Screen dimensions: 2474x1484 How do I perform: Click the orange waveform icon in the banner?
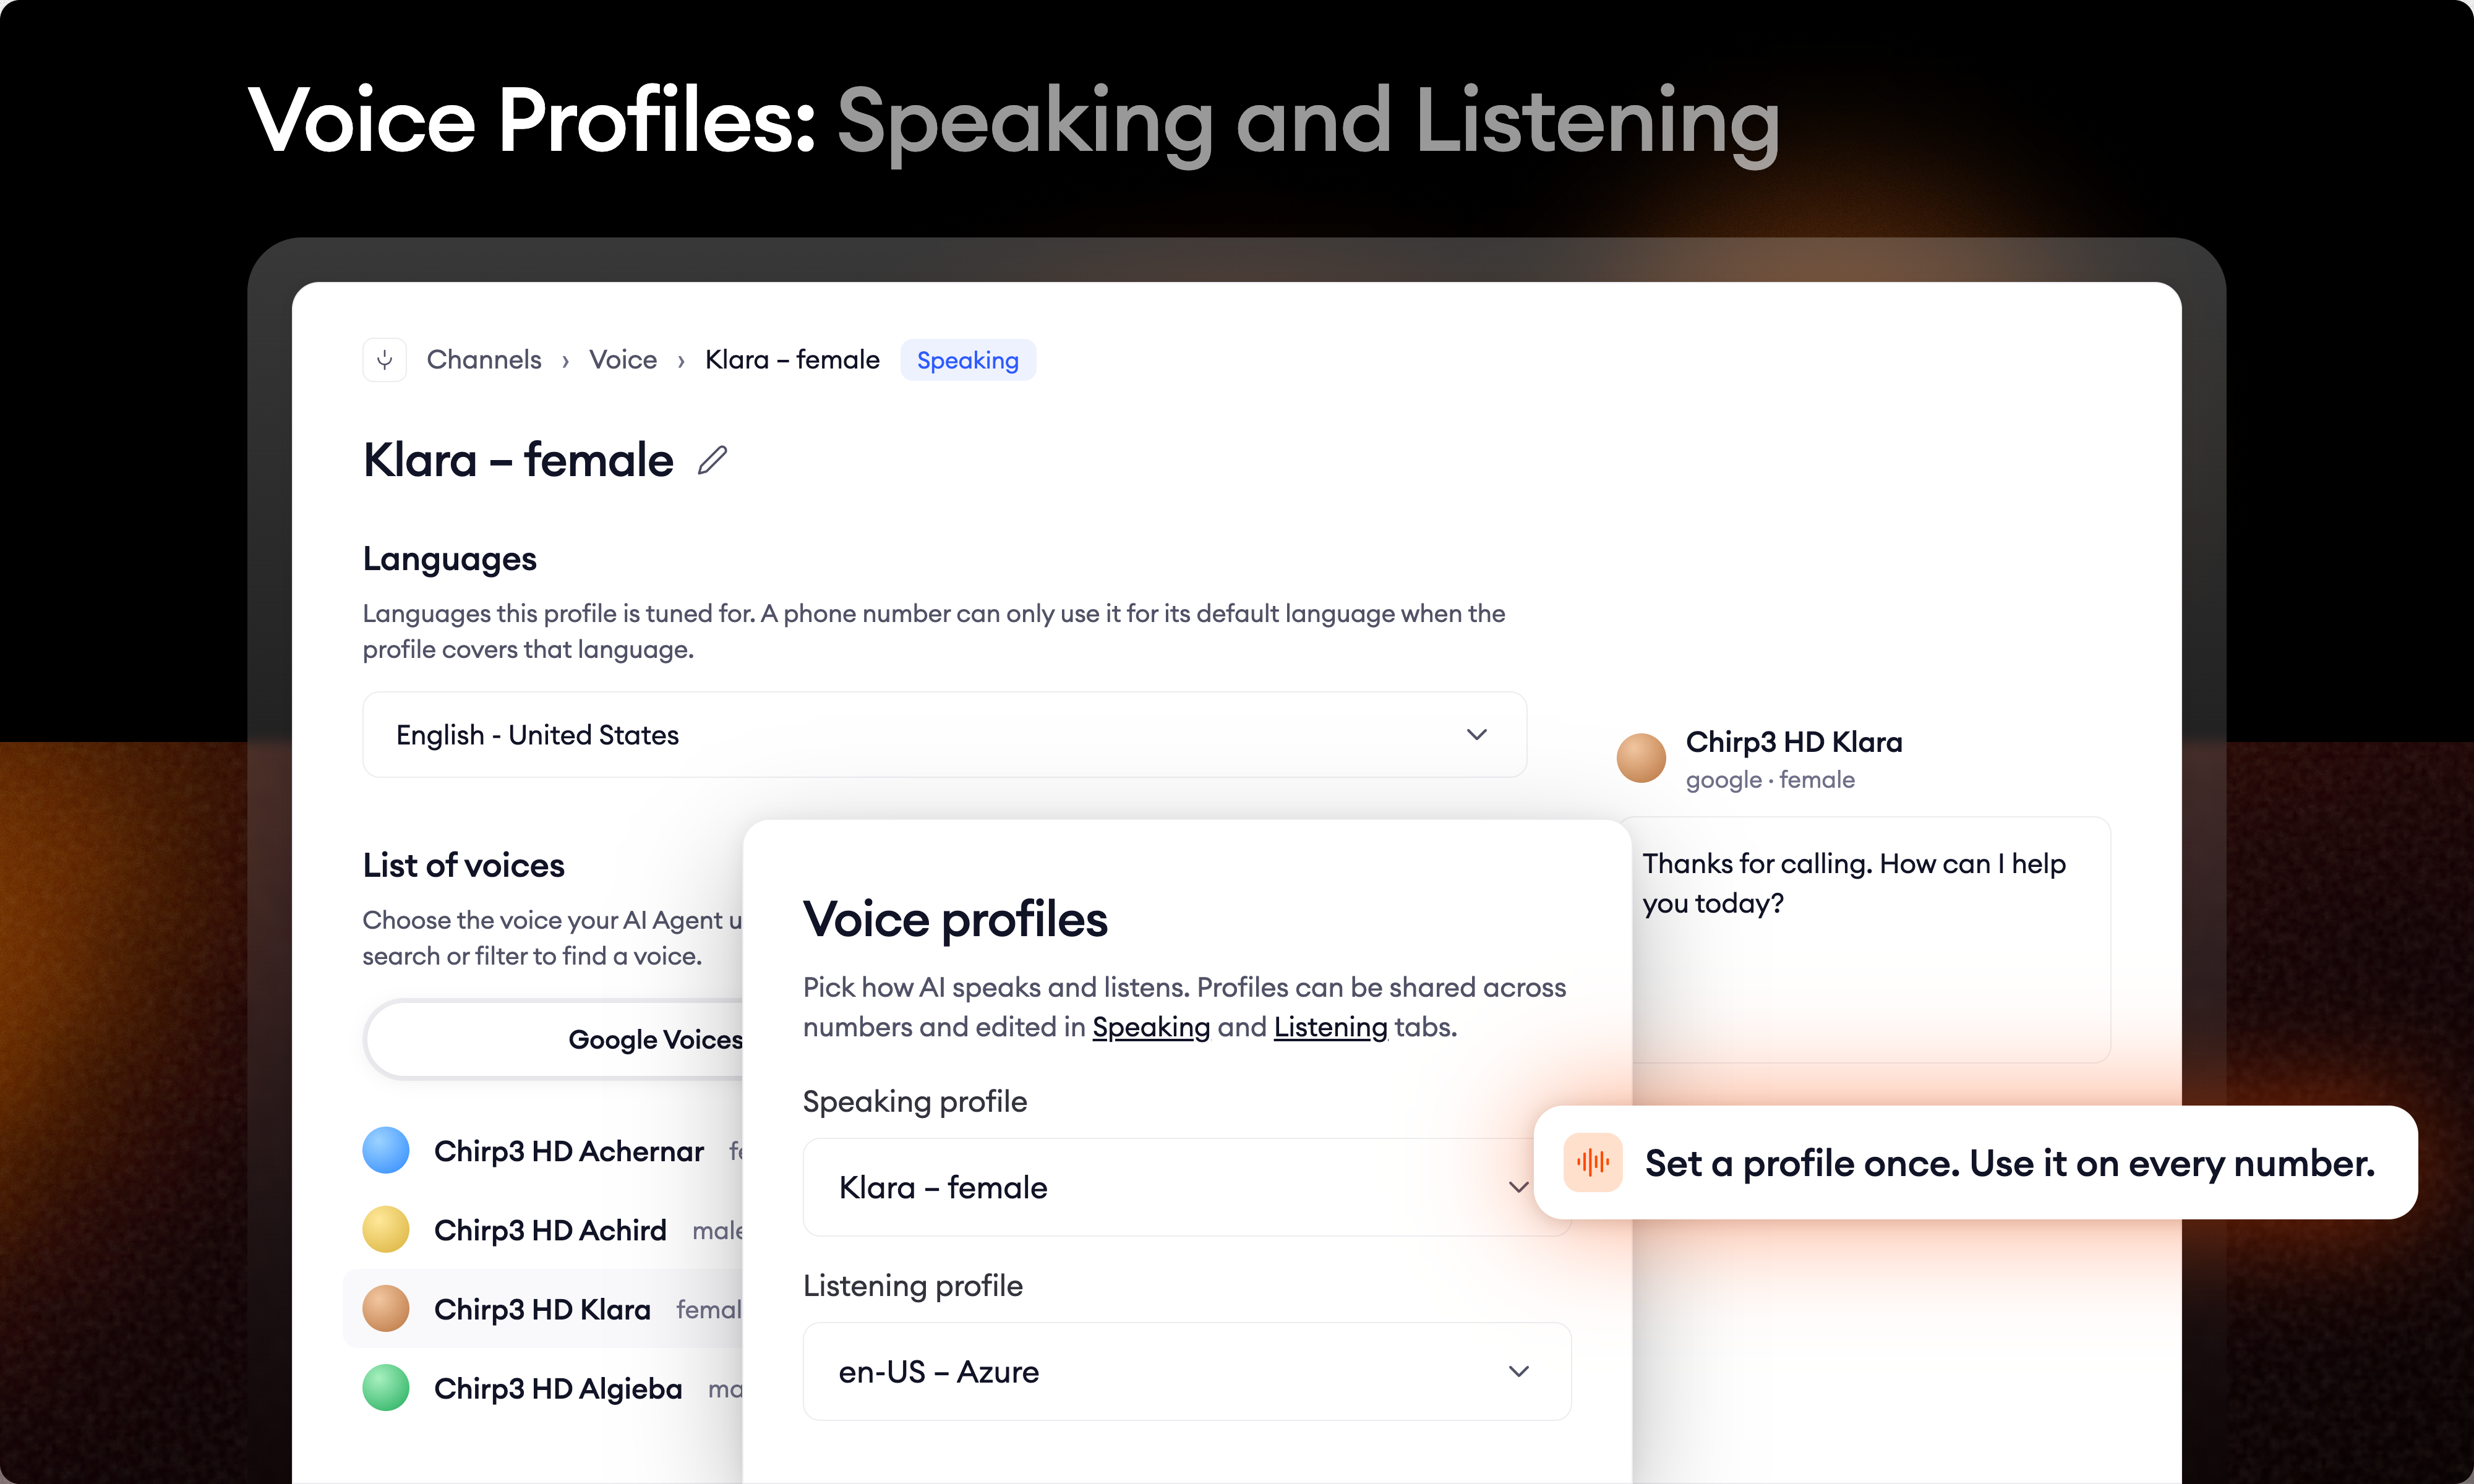[x=1593, y=1162]
